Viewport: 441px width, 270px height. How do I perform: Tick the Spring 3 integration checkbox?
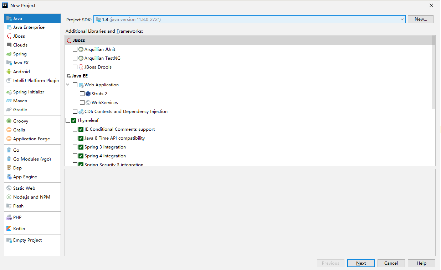75,147
